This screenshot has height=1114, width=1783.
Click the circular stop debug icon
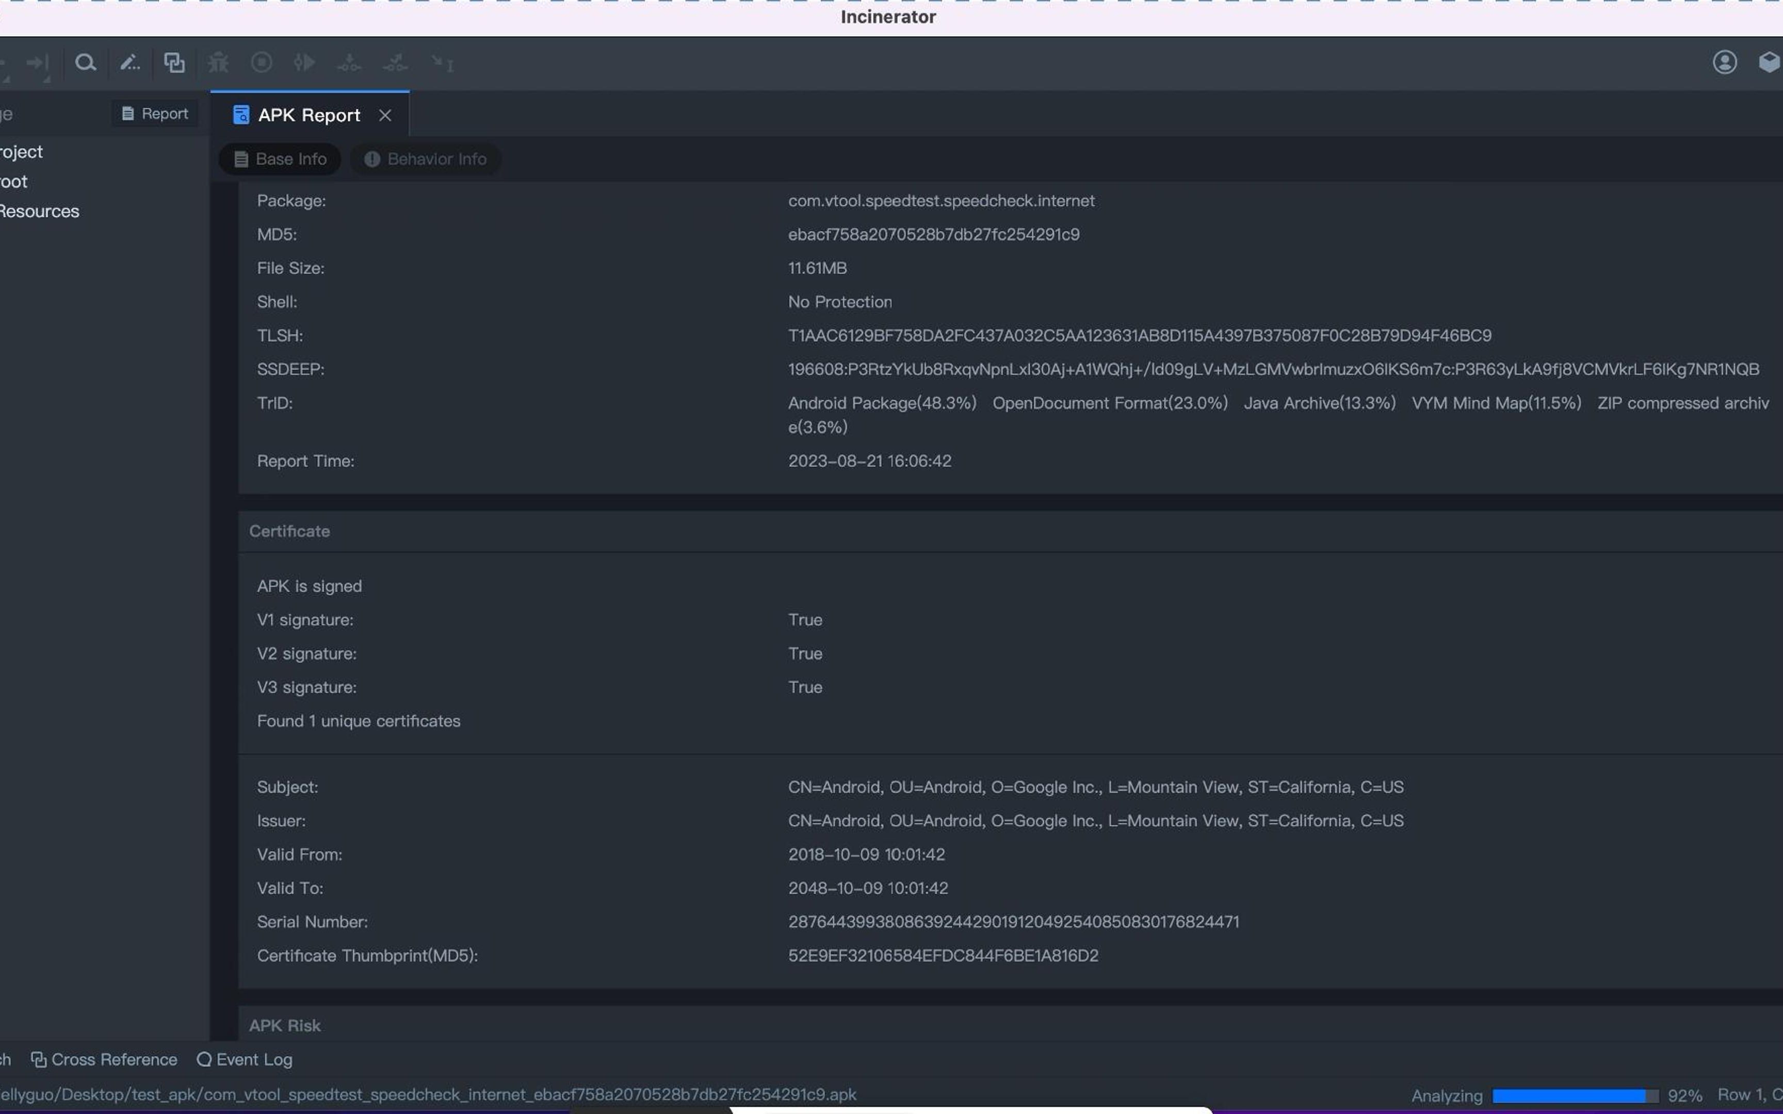[261, 62]
